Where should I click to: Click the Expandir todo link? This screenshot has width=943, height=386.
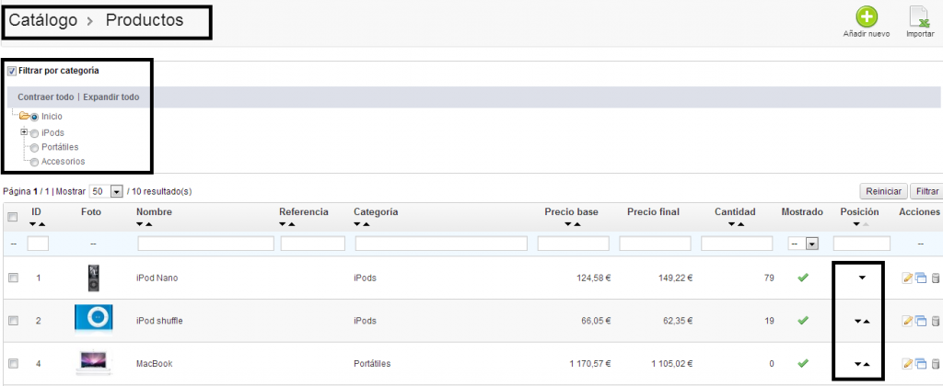111,96
